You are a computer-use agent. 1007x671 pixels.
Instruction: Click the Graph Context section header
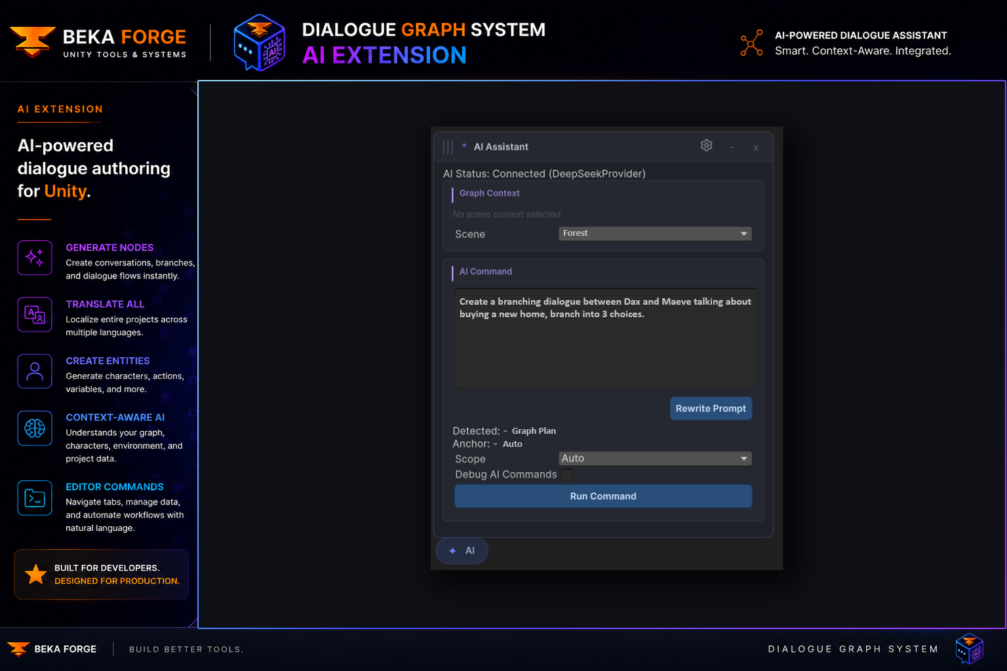pos(489,193)
